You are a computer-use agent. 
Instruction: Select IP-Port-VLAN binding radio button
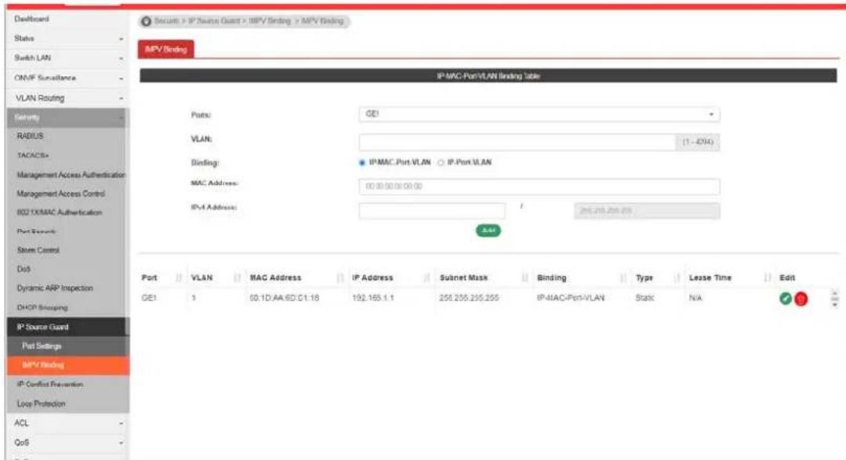441,163
